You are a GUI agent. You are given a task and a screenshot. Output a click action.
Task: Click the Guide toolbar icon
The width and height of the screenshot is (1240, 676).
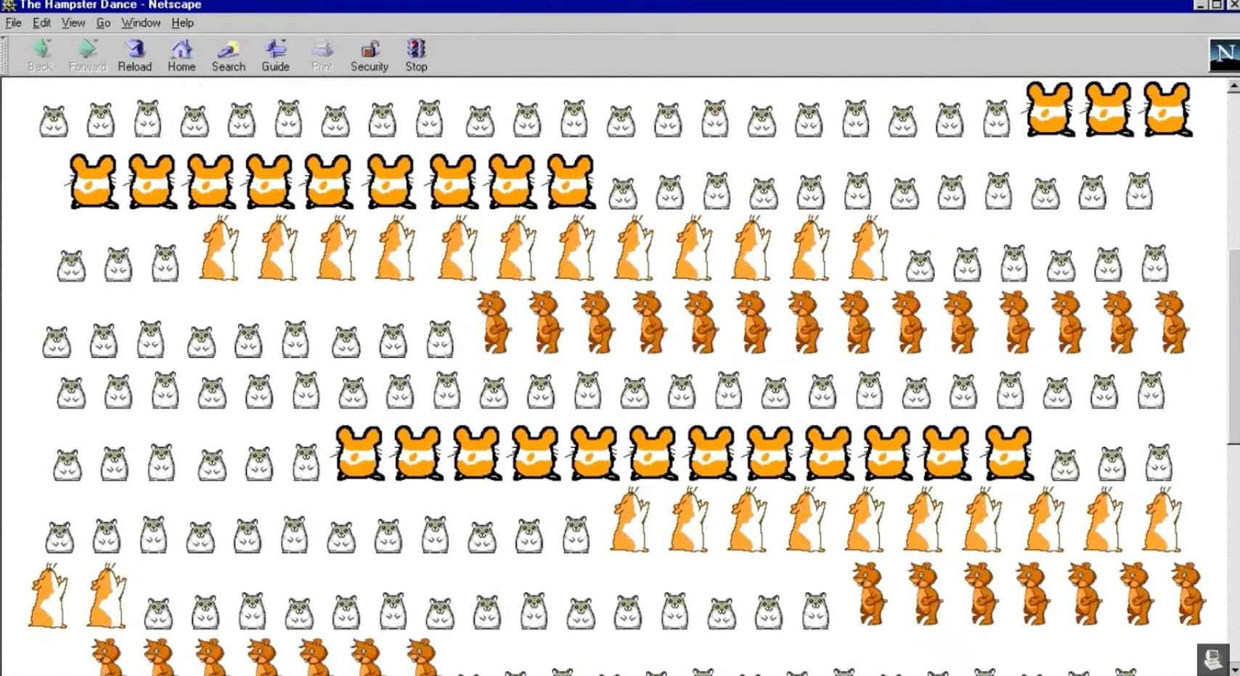(x=275, y=50)
